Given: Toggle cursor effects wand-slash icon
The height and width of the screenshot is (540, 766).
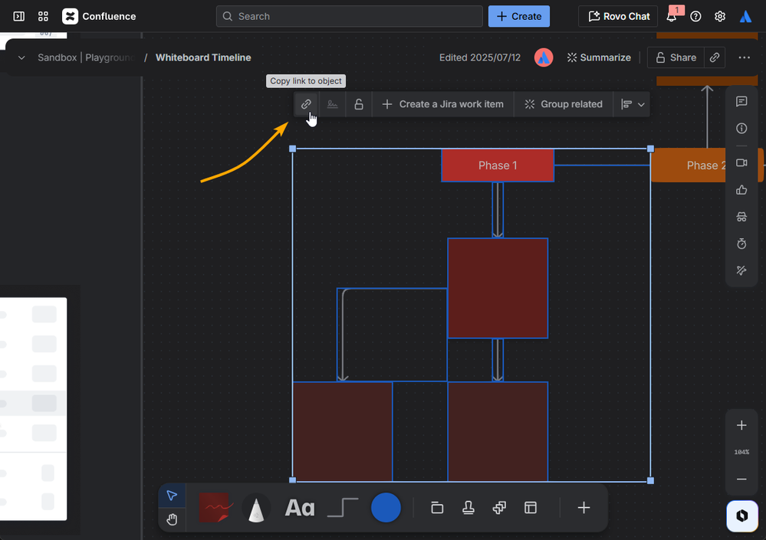Looking at the screenshot, I should [x=741, y=270].
